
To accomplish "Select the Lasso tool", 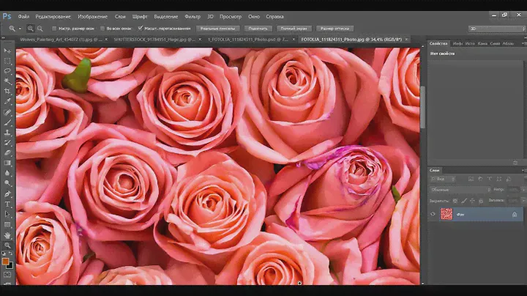I will [7, 71].
